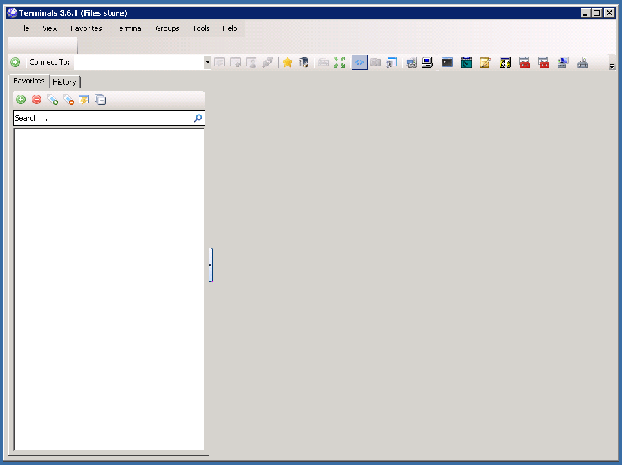
Task: Click the magnifier icon in the Search box
Action: pyautogui.click(x=198, y=118)
